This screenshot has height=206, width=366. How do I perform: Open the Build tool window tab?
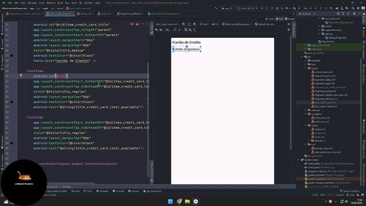(75, 191)
